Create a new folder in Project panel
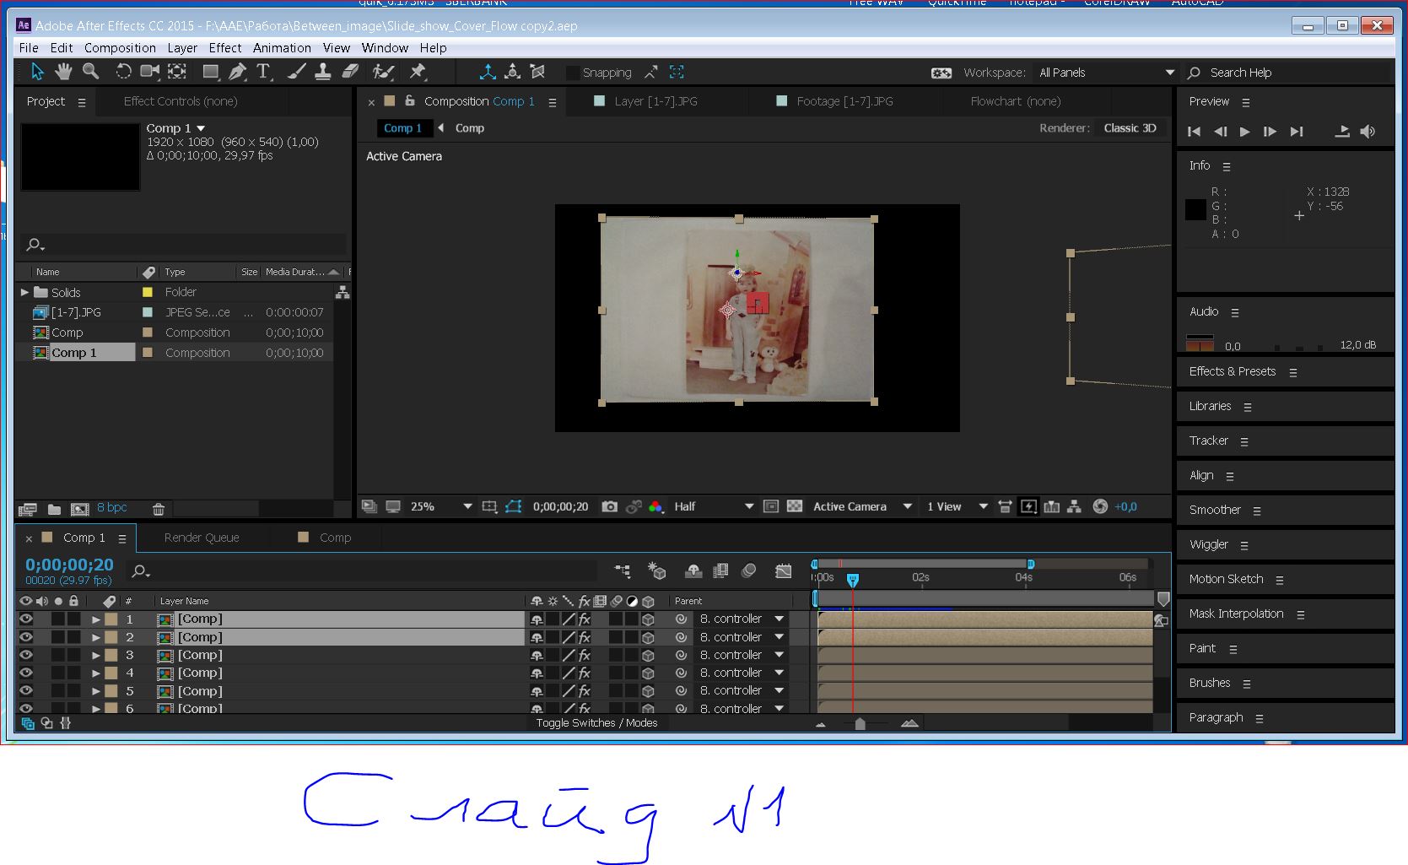Image resolution: width=1408 pixels, height=865 pixels. click(54, 509)
